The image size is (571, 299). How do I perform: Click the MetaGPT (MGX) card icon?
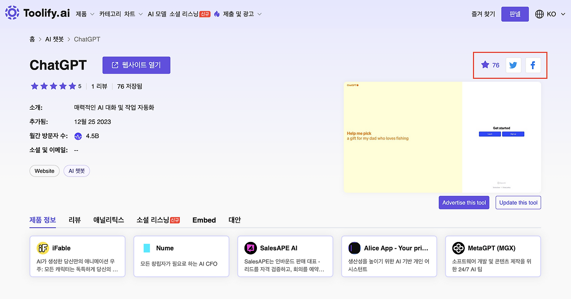point(458,248)
